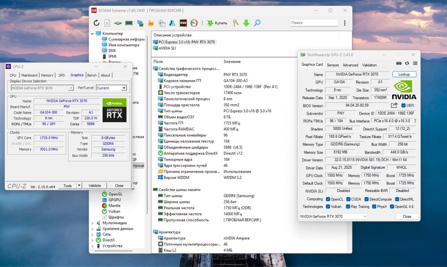Image resolution: width=447 pixels, height=267 pixels.
Task: Click the refresh icon in GPU-Z
Action: pos(407,64)
